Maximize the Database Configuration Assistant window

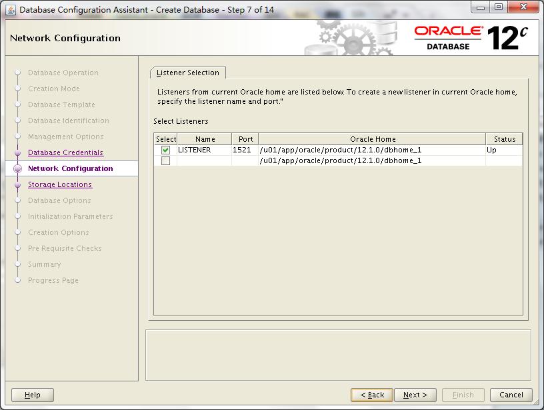coord(498,7)
